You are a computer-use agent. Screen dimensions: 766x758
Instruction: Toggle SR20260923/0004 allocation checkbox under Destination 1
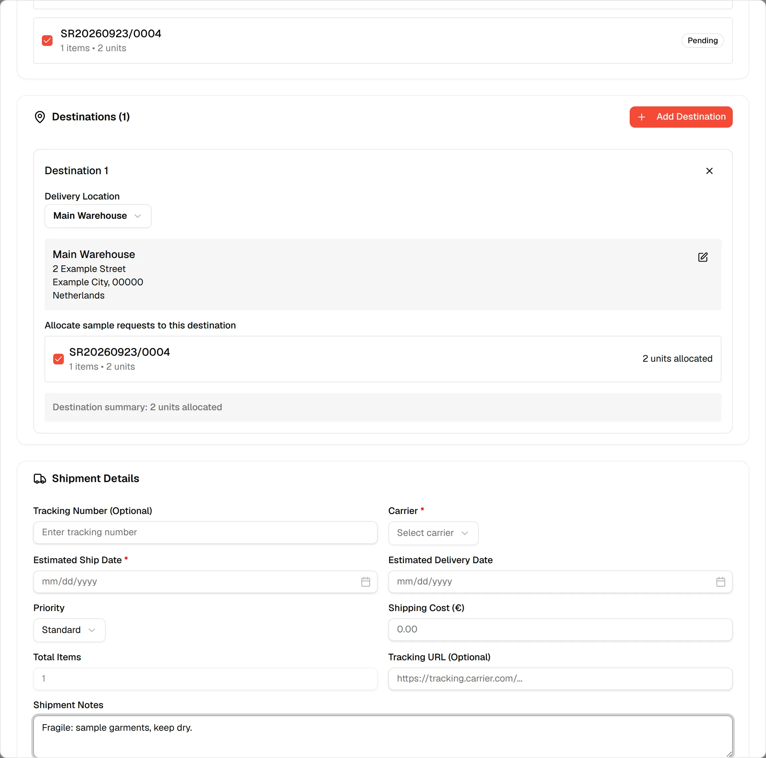point(58,359)
